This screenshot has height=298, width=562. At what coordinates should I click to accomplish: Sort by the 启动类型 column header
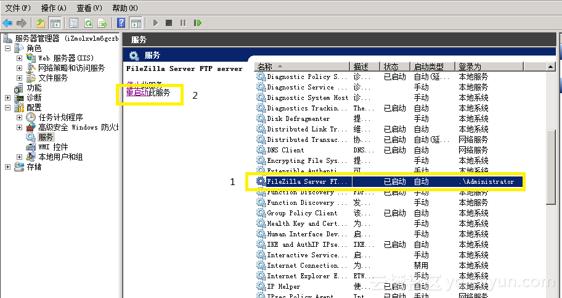coord(433,67)
